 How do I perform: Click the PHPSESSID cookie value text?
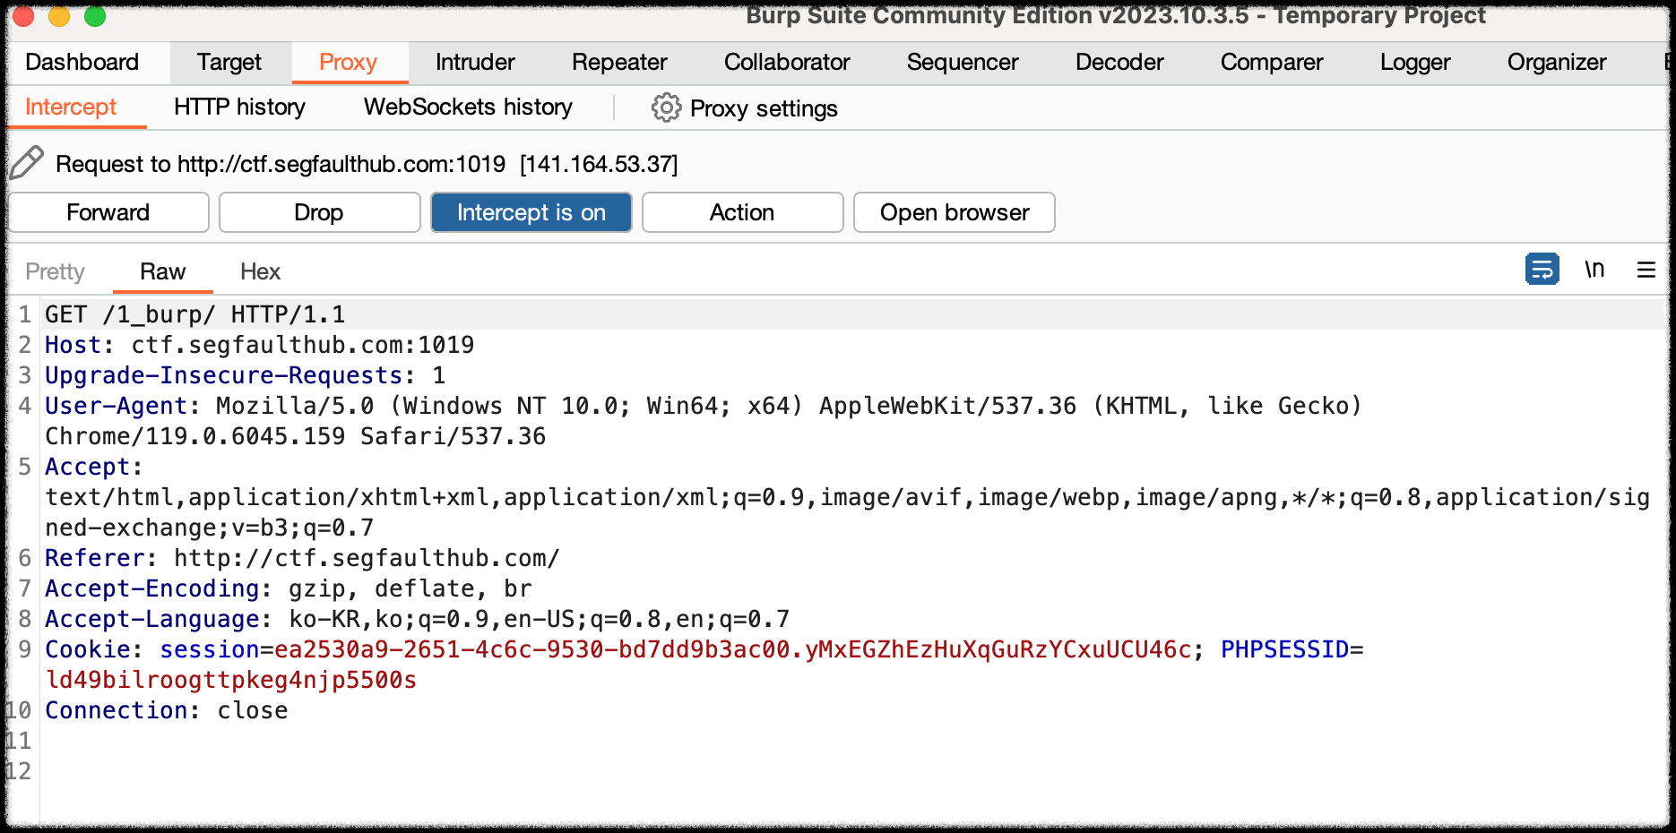pos(231,680)
